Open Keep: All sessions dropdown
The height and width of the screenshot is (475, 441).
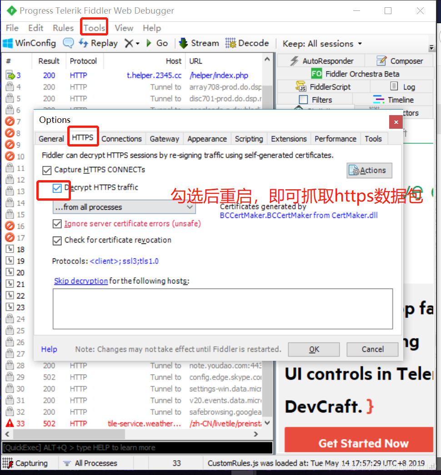pyautogui.click(x=322, y=44)
